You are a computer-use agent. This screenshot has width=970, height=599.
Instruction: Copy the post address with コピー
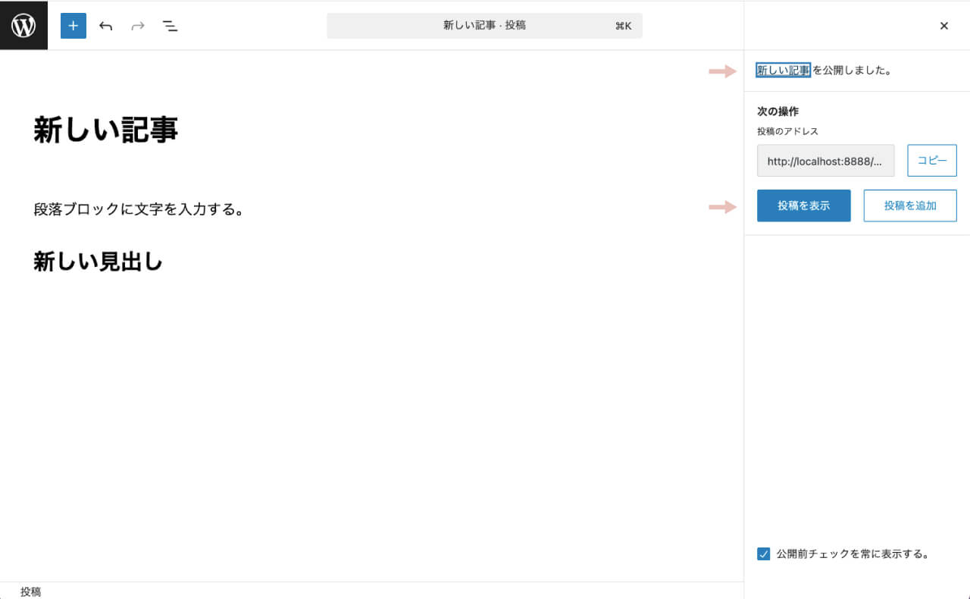pyautogui.click(x=931, y=160)
